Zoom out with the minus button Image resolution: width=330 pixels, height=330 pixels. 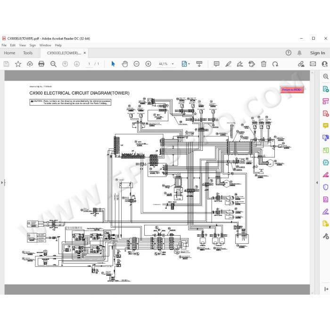point(136,64)
